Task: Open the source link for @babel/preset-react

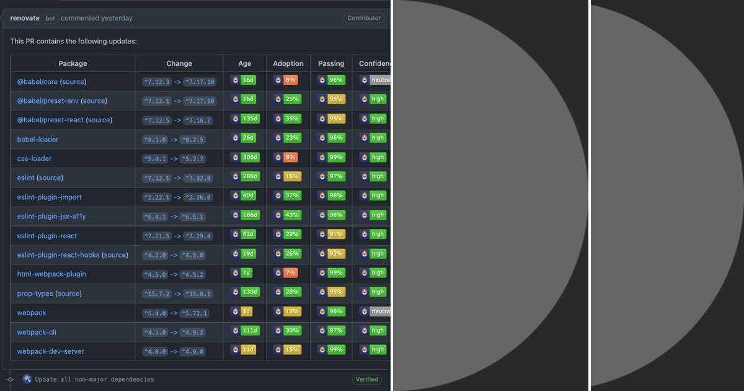Action: point(99,120)
